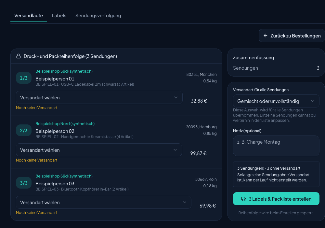Click Beispielshop Süd link above Beispielperson 01

64,71
